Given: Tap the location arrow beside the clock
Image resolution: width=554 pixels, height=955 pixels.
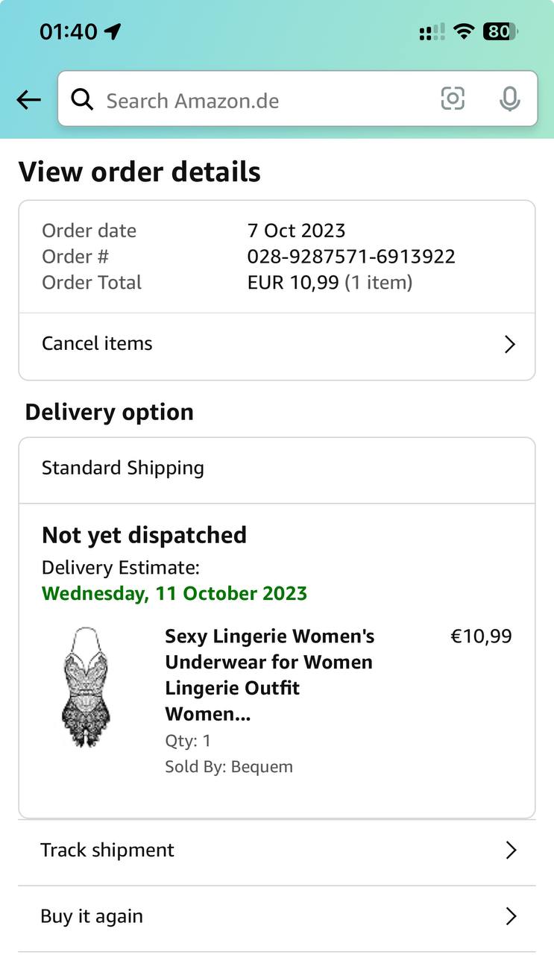Looking at the screenshot, I should pyautogui.click(x=113, y=31).
